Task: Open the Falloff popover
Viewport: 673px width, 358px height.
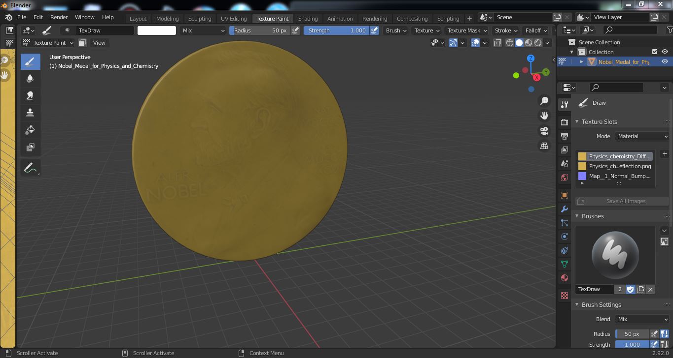Action: point(536,30)
